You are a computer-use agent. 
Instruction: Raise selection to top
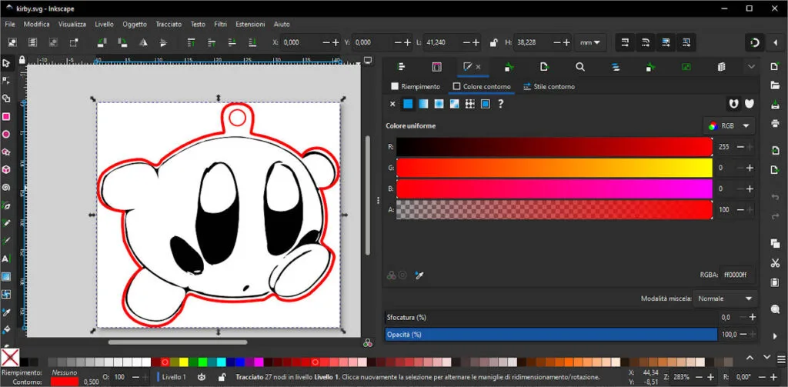[191, 43]
